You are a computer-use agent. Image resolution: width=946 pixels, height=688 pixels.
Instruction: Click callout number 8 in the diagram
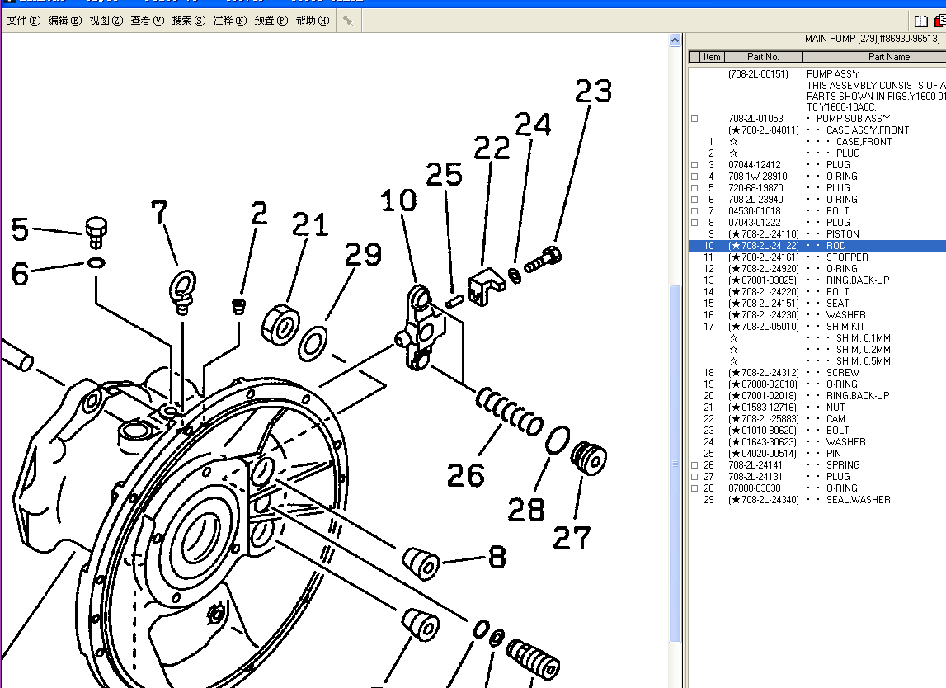497,557
